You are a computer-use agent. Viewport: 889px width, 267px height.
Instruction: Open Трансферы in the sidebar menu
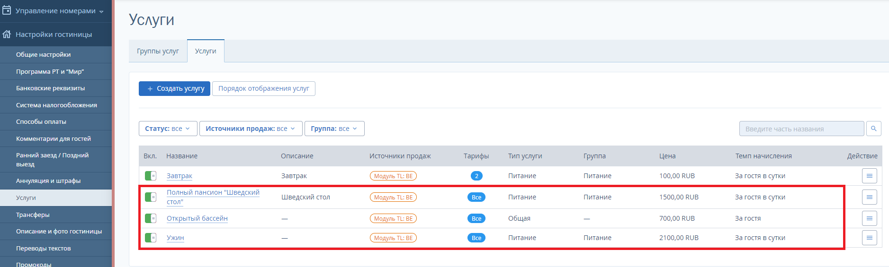pyautogui.click(x=56, y=215)
